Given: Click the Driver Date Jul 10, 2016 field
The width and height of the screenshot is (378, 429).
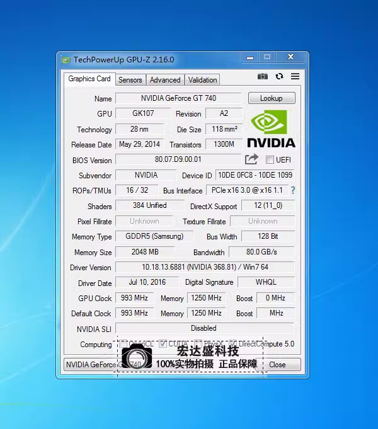Looking at the screenshot, I should tap(147, 282).
